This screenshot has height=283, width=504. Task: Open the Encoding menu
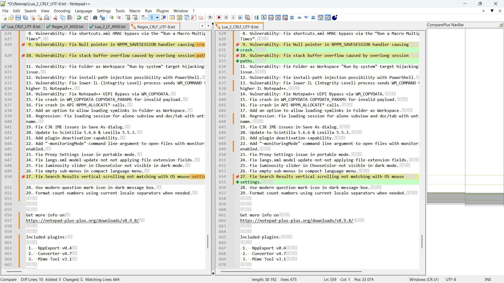[x=62, y=11]
